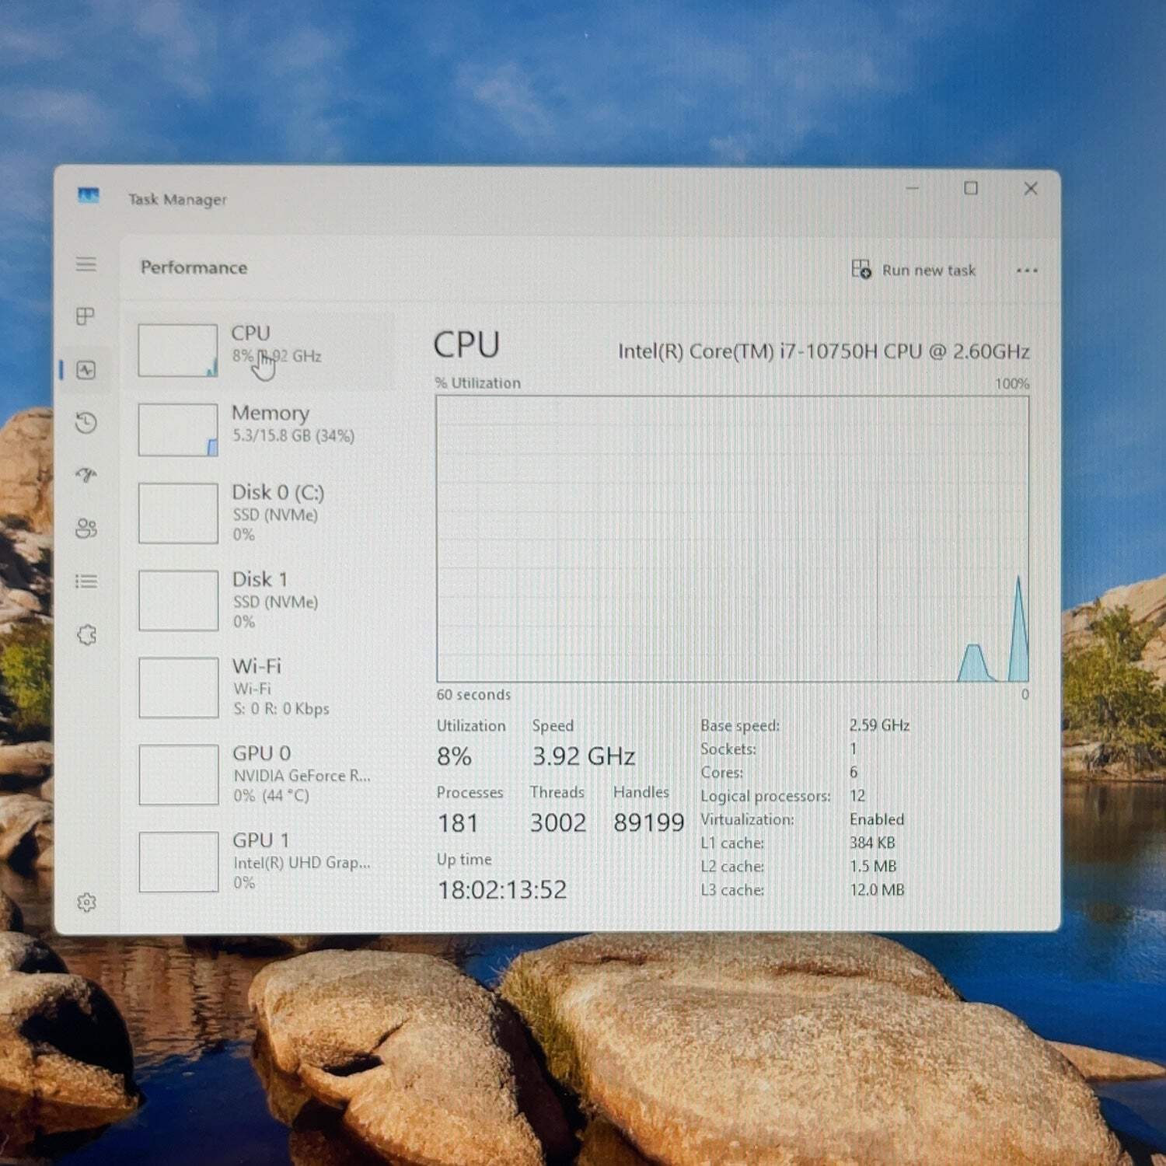Click the Threads count 3002
Screen dimensions: 1166x1166
(558, 822)
